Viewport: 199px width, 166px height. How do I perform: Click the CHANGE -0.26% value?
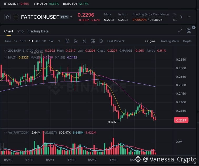[x=139, y=51]
